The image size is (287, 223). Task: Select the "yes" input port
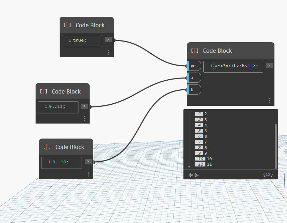click(x=194, y=66)
